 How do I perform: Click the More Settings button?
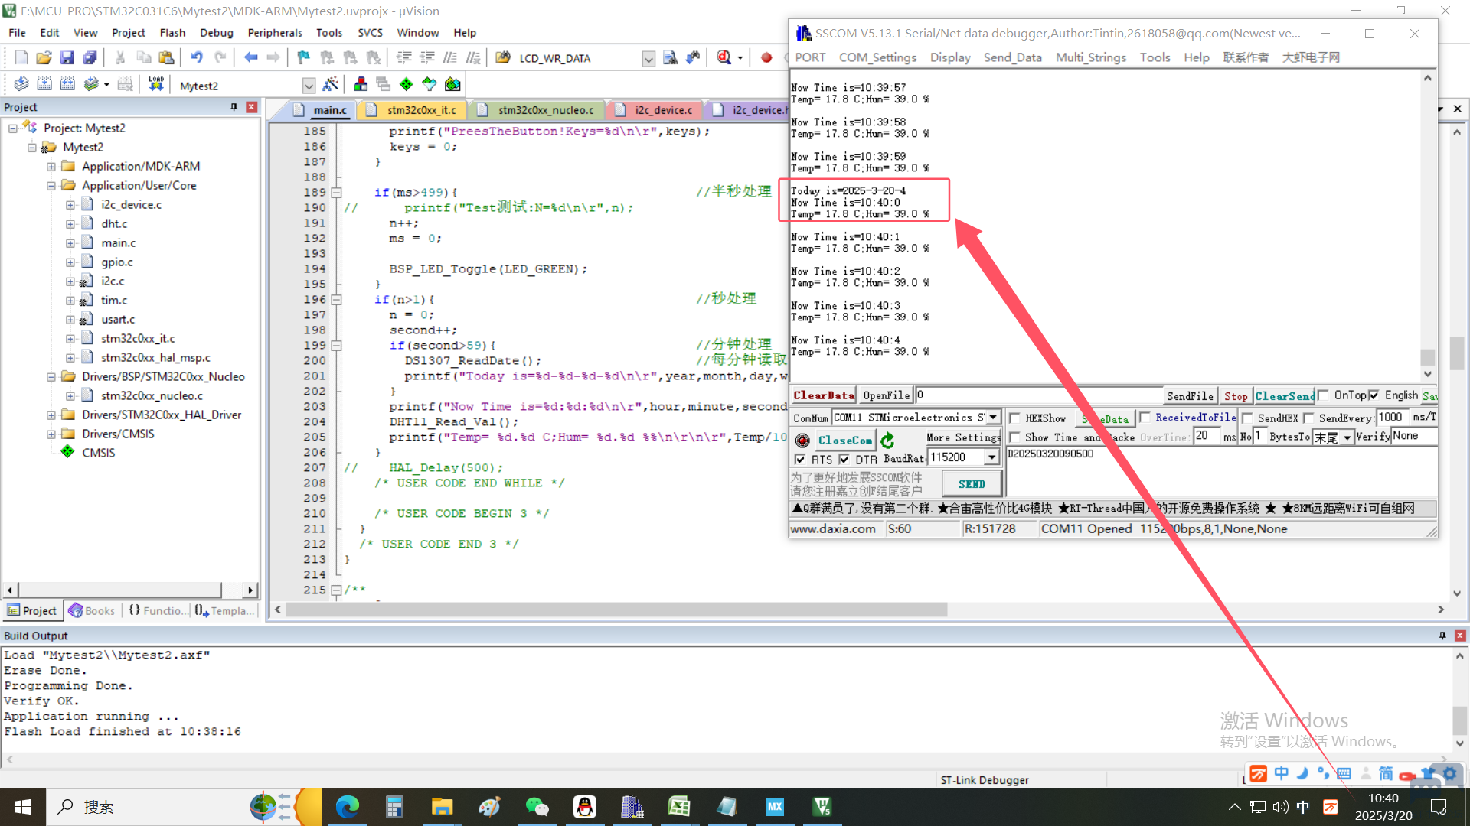click(x=963, y=437)
